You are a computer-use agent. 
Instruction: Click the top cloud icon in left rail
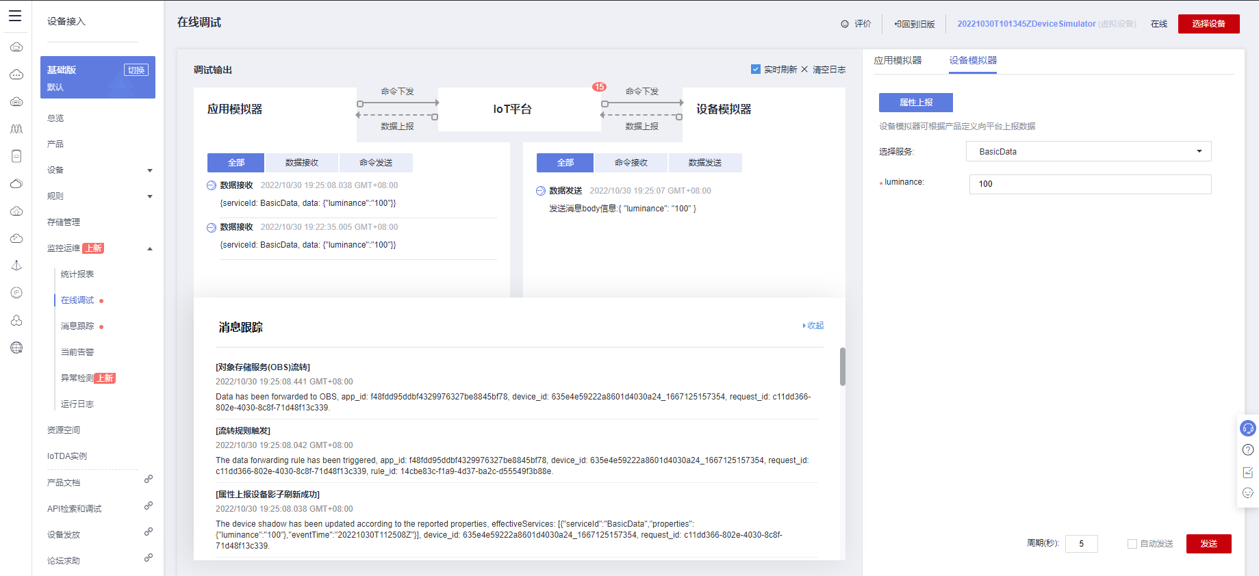tap(16, 47)
